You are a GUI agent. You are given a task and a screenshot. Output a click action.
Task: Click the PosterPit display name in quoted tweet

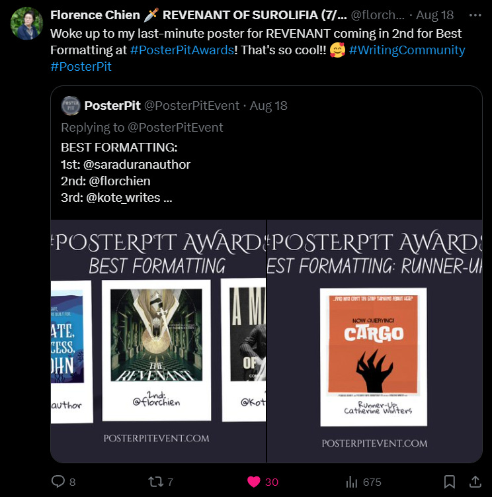(x=112, y=105)
